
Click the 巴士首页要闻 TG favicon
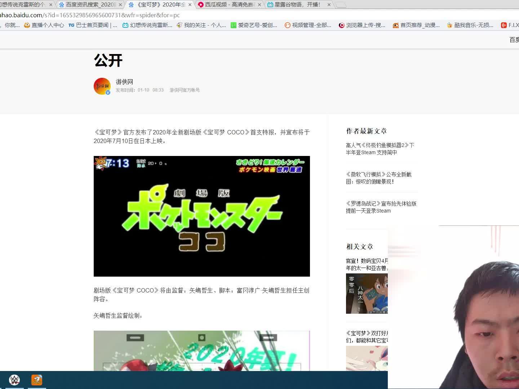(x=71, y=25)
